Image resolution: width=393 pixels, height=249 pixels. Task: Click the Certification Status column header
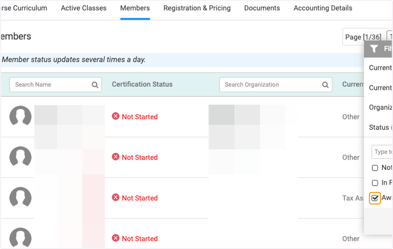pyautogui.click(x=142, y=84)
